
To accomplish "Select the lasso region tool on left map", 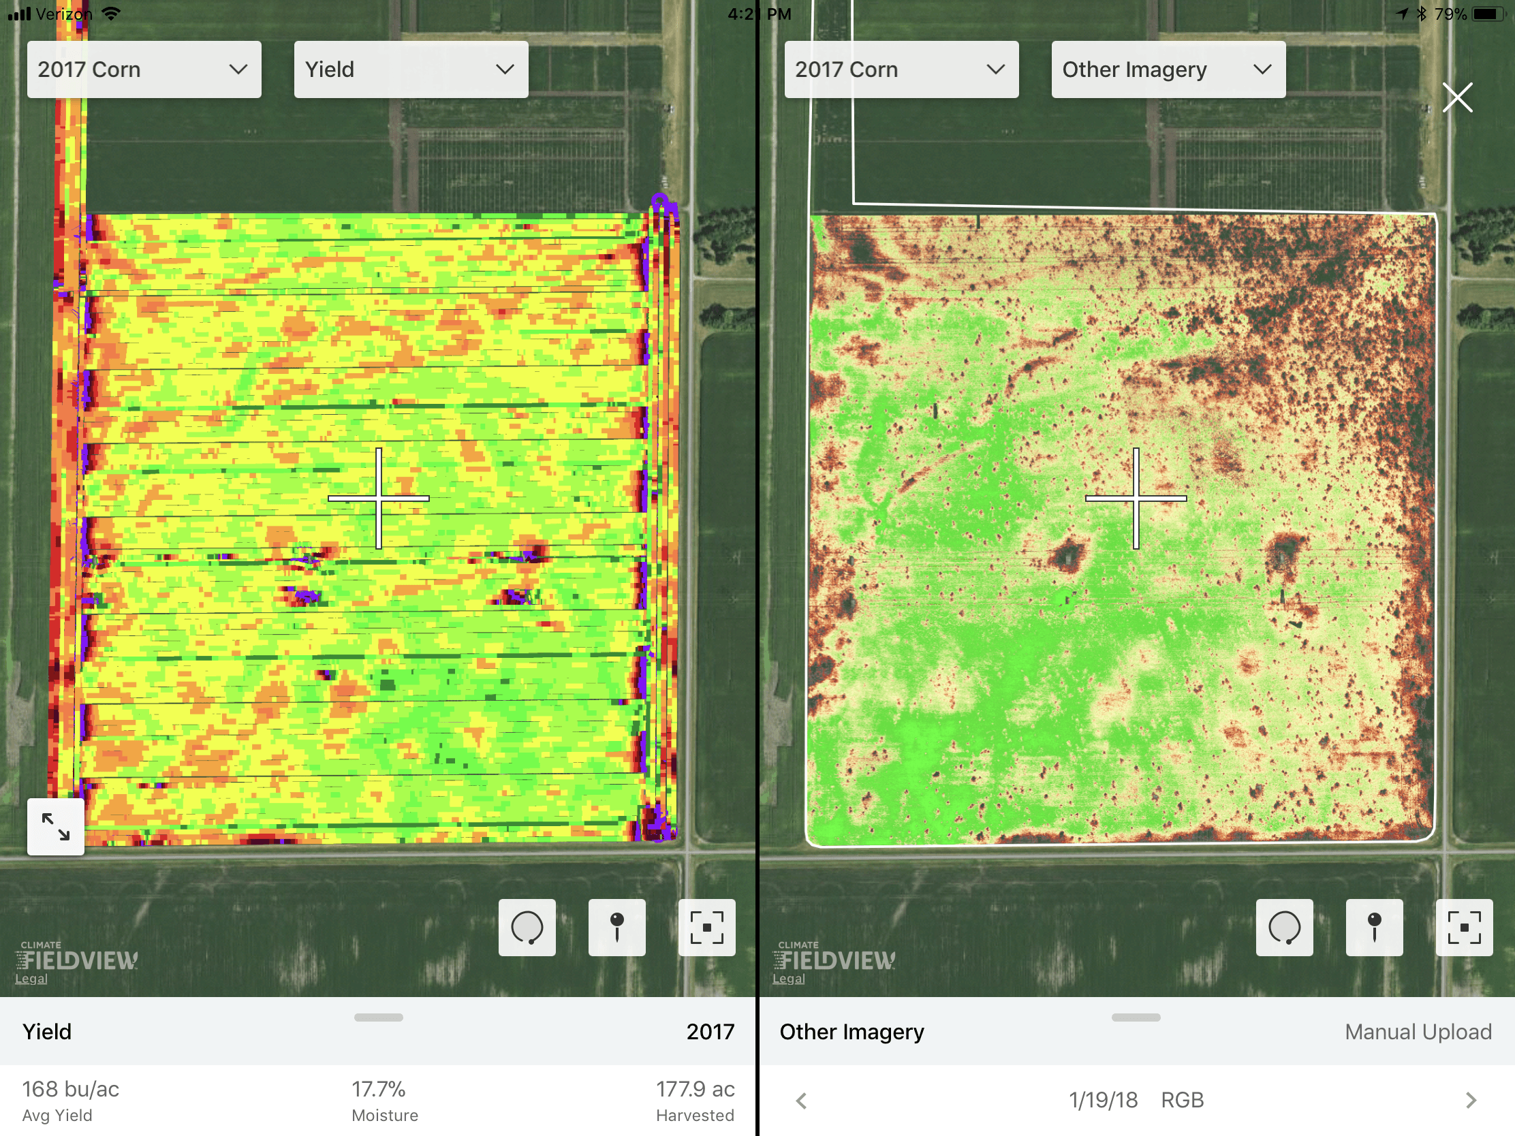I will click(527, 927).
